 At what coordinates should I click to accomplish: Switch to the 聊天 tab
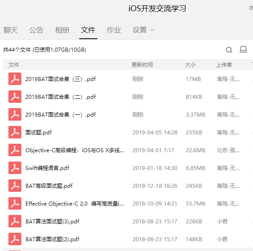11,30
